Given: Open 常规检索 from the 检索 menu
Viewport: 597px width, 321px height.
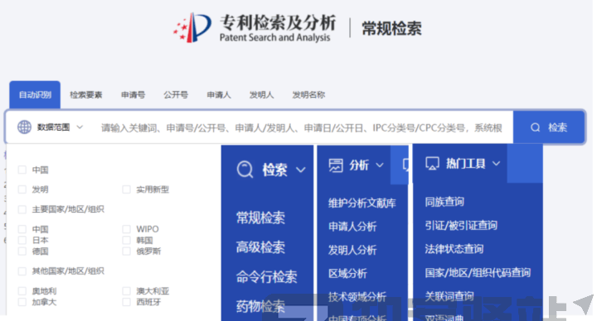Looking at the screenshot, I should coord(260,218).
